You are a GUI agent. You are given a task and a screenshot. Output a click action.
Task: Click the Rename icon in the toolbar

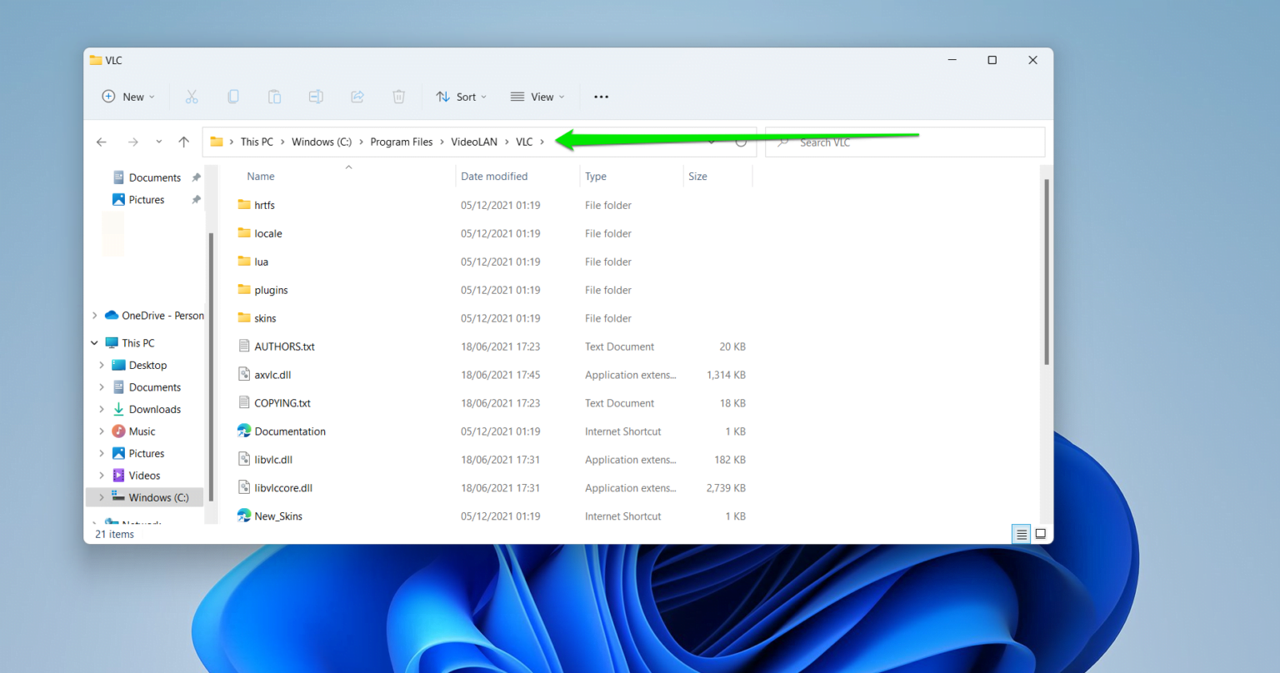316,97
